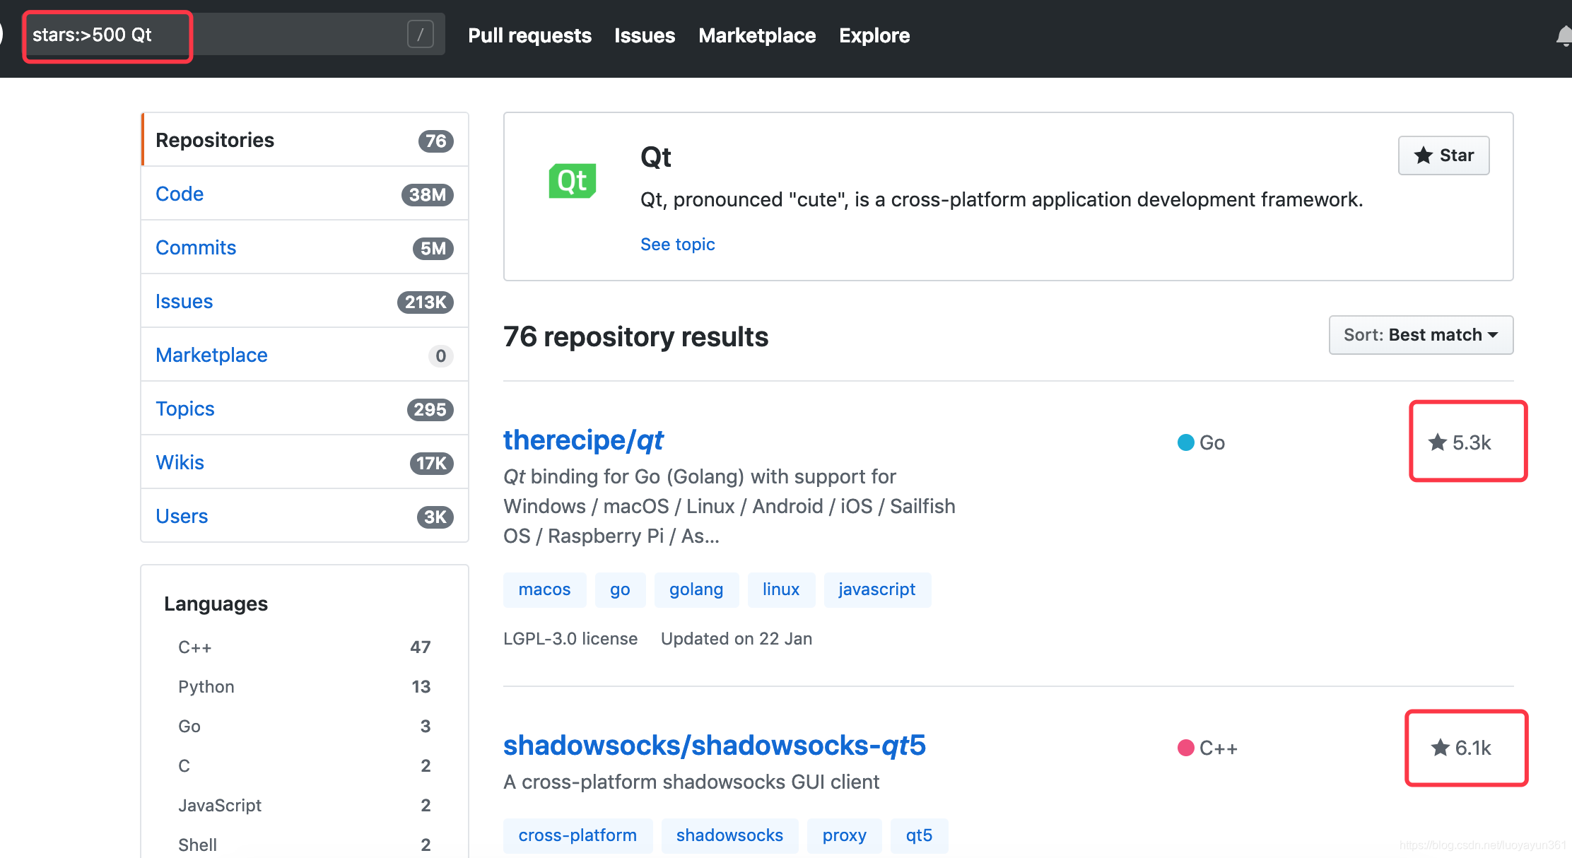This screenshot has height=858, width=1572.
Task: Open the Sort: Best match dropdown
Action: 1420,335
